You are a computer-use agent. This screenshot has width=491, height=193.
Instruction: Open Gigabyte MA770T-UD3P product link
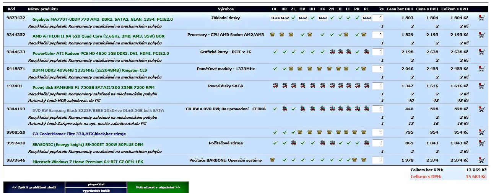pyautogui.click(x=102, y=19)
